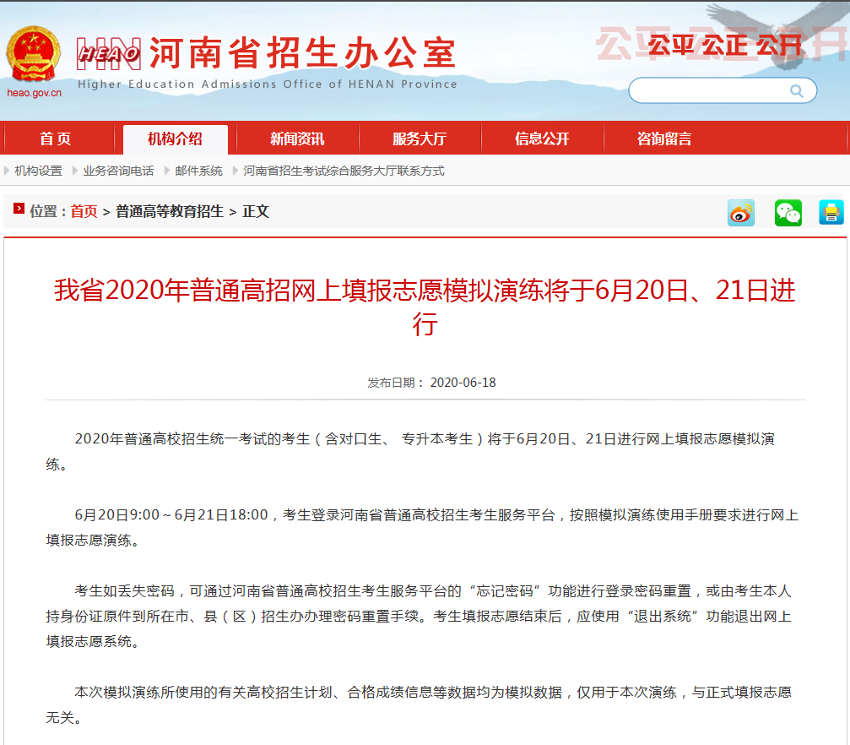Click the red 位置 breadcrumb marker icon

click(x=19, y=212)
